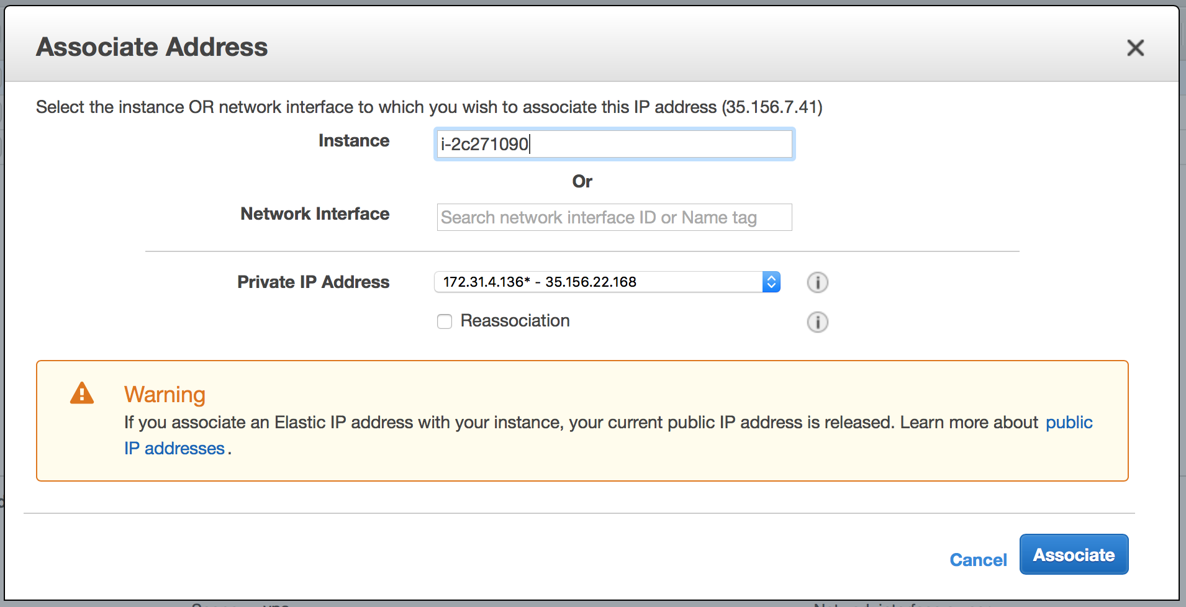Click the Search network interface ID field
The image size is (1186, 607).
[x=614, y=217]
